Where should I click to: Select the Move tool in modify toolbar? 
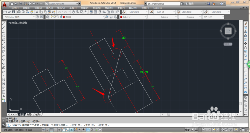click(x=245, y=44)
